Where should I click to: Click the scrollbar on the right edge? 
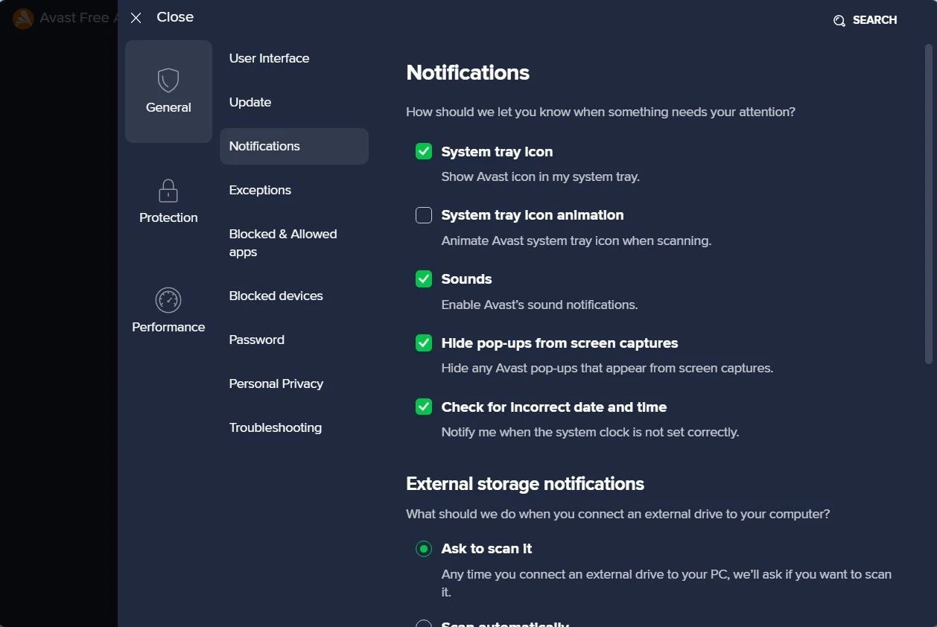[x=927, y=201]
